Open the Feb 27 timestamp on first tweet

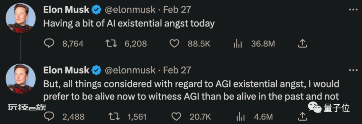point(177,10)
